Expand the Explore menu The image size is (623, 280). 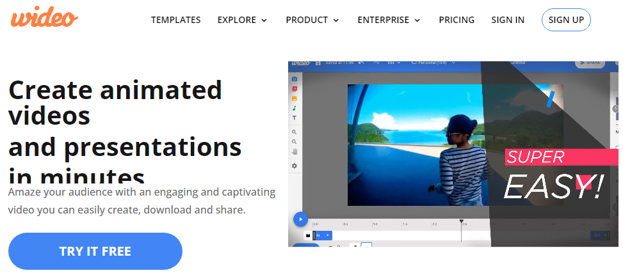[x=242, y=20]
